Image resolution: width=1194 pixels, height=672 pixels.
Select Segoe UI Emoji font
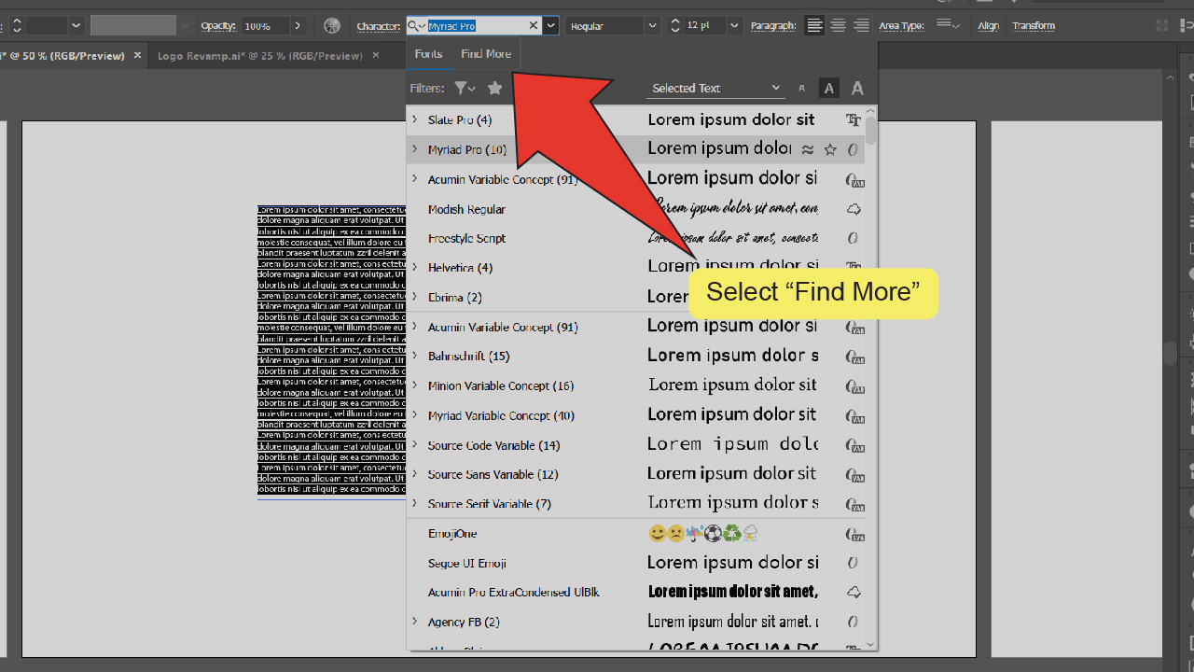pos(466,564)
